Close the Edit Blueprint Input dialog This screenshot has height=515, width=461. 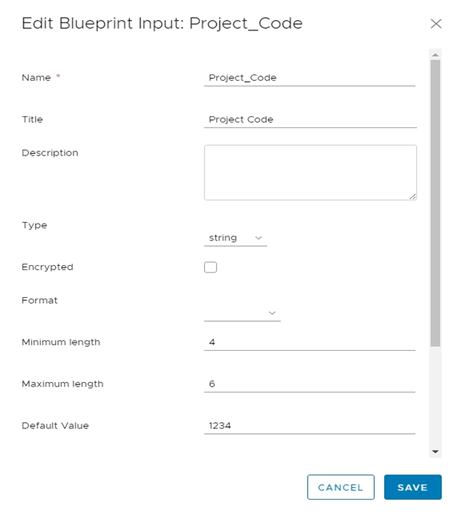(x=435, y=24)
